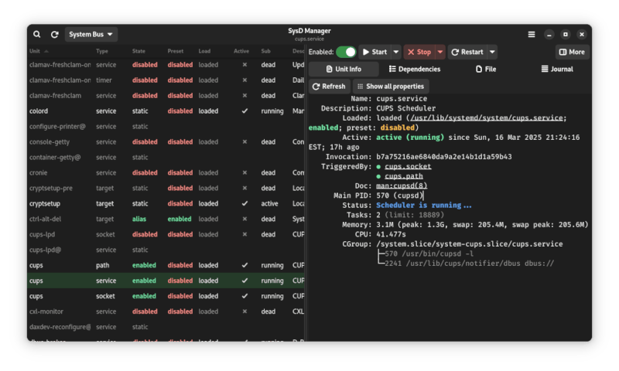Expand the Restart button dropdown arrow
The width and height of the screenshot is (619, 371).
click(x=492, y=53)
